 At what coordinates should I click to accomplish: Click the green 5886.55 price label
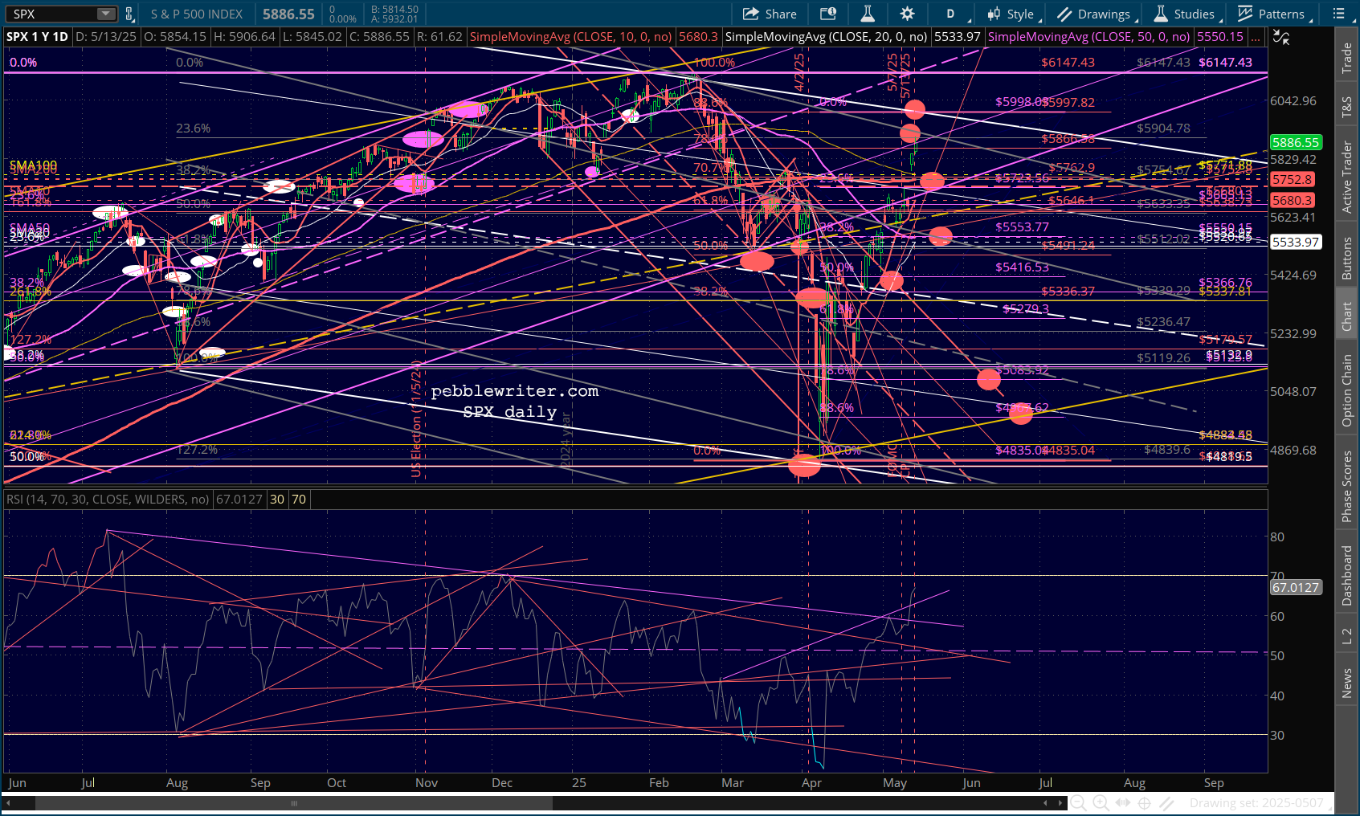point(1295,142)
